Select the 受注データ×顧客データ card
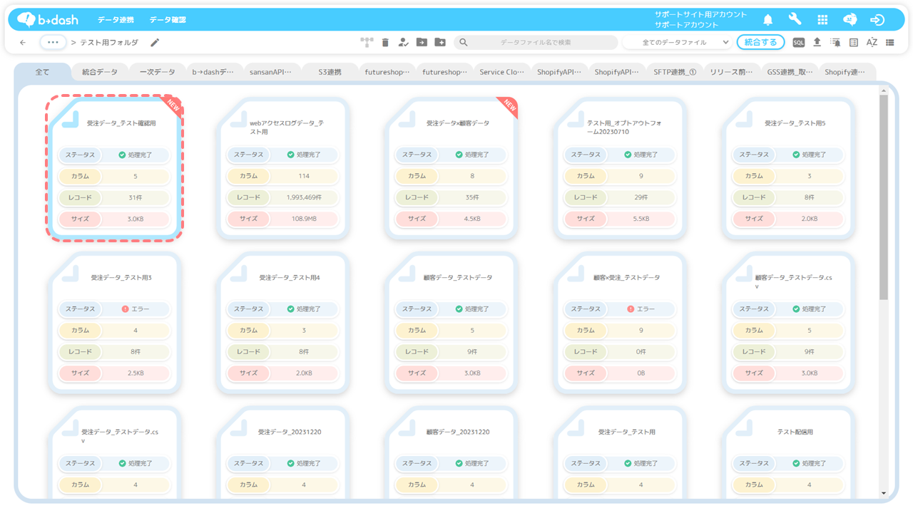This screenshot has height=513, width=913. [x=452, y=167]
